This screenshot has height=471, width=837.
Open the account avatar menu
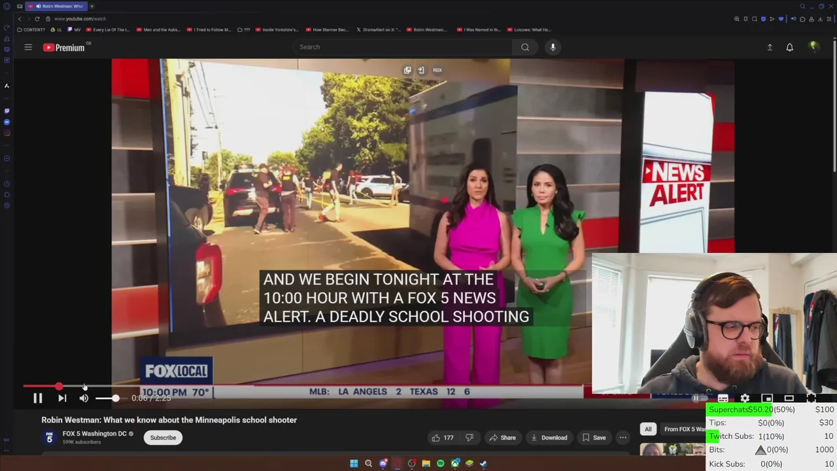click(x=813, y=46)
